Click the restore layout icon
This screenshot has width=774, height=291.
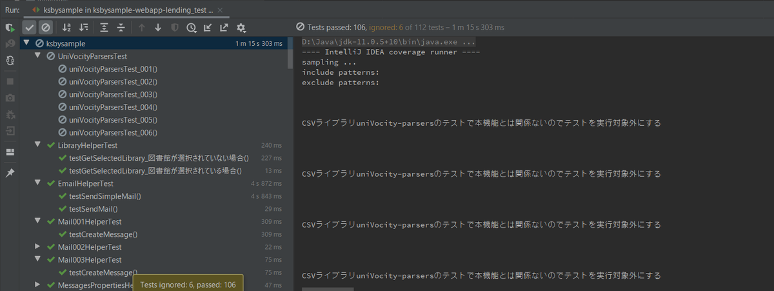(10, 152)
